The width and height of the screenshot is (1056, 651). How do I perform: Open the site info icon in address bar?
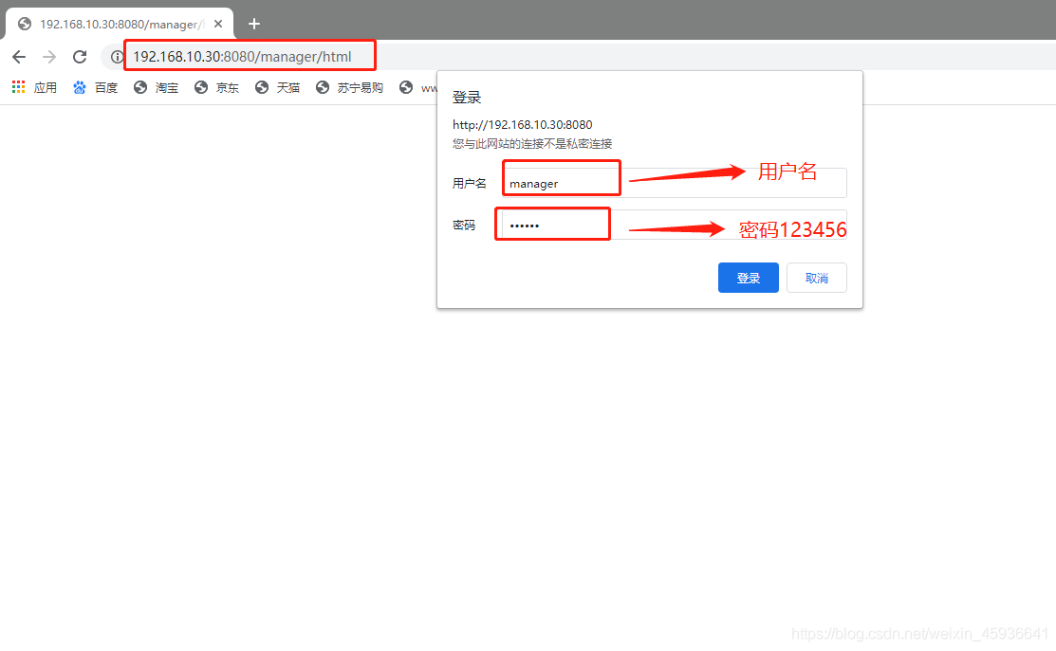[118, 57]
